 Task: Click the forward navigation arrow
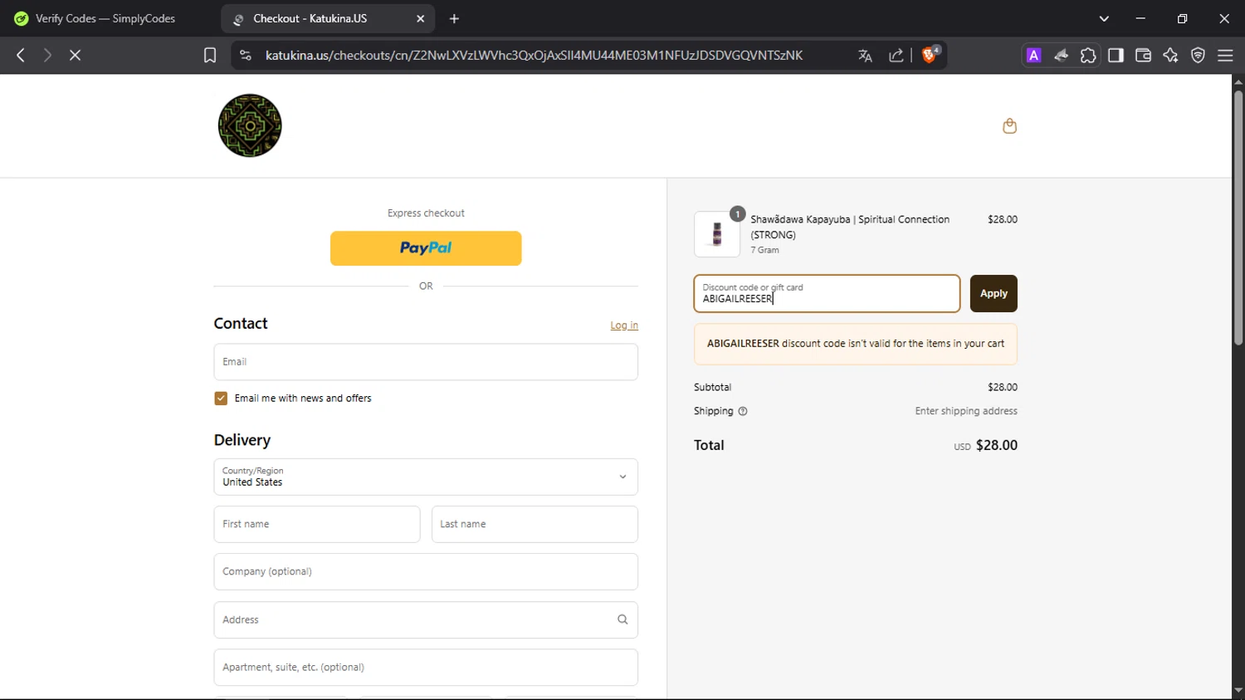pos(47,55)
